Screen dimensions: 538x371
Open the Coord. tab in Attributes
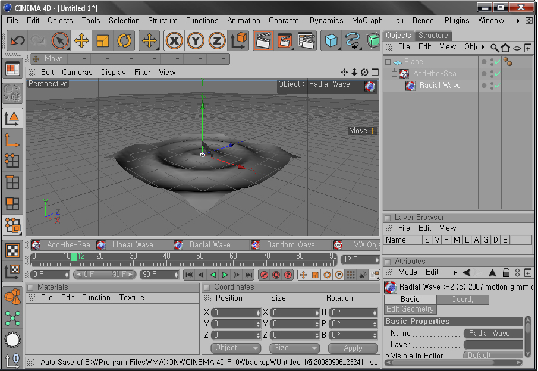pyautogui.click(x=463, y=300)
